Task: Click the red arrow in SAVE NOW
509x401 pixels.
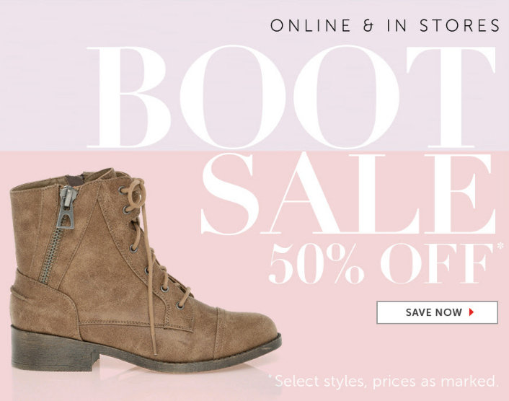Action: [x=472, y=312]
